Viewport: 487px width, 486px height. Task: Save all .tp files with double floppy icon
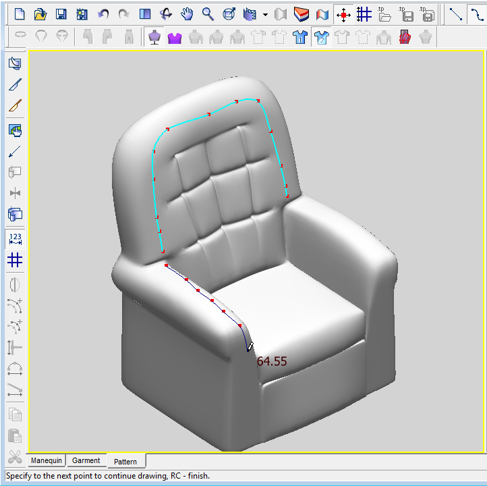[x=426, y=14]
